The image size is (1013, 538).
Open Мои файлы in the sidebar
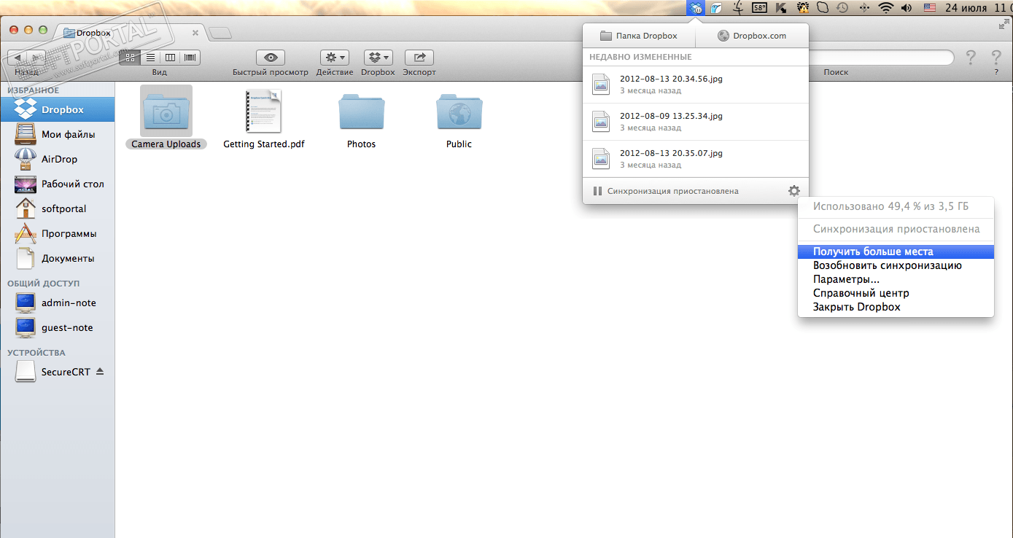pos(58,134)
